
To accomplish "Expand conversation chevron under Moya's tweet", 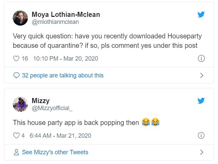I will click(x=202, y=75).
